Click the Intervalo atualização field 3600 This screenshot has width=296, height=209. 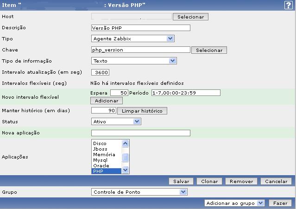coord(100,72)
